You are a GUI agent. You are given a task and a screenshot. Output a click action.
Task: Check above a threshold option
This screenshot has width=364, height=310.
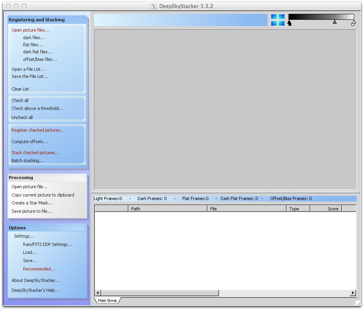click(38, 108)
